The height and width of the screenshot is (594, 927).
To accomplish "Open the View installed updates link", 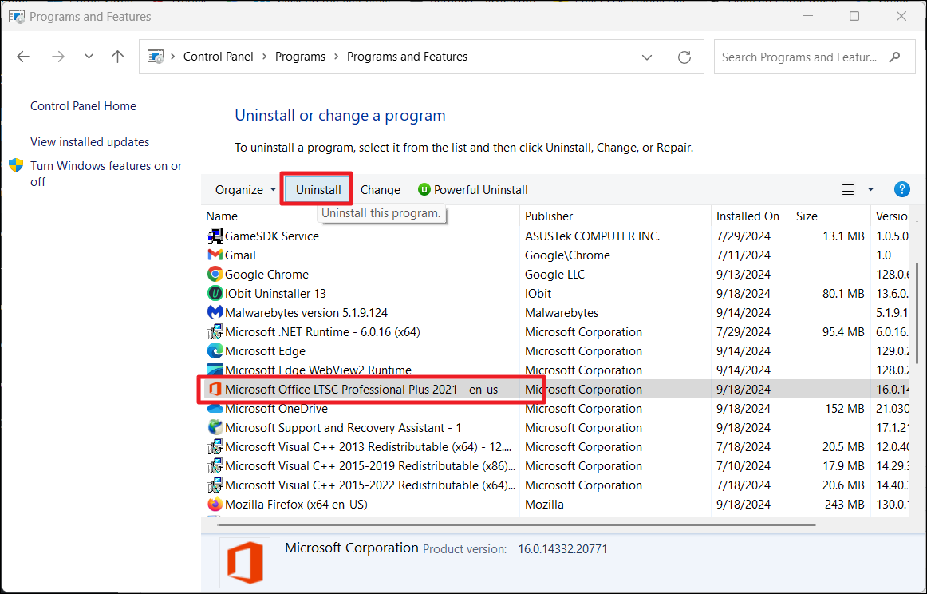I will 90,142.
